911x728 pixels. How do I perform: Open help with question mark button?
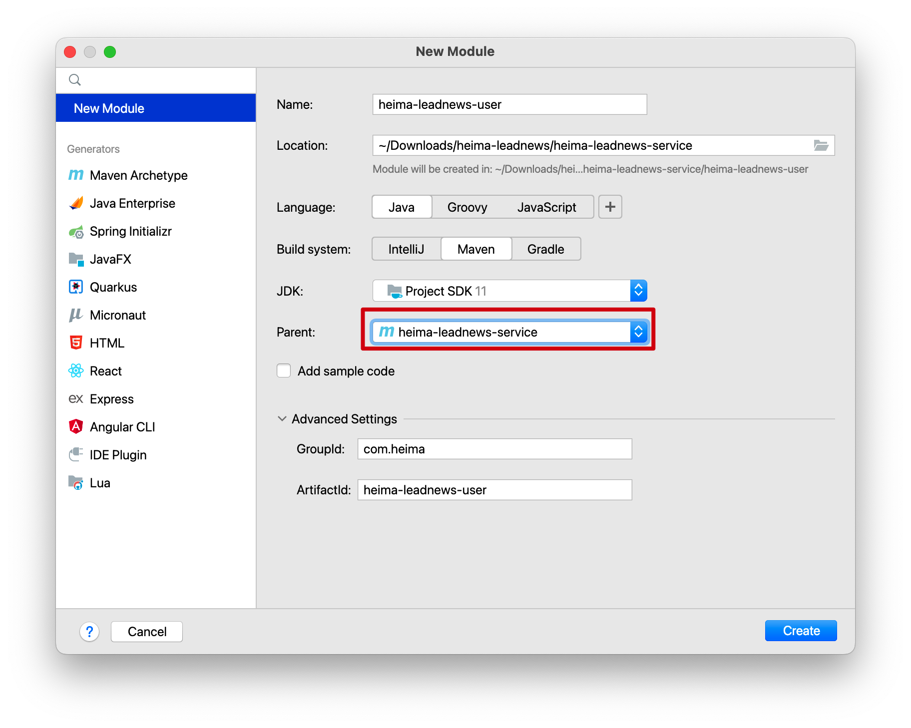tap(89, 632)
